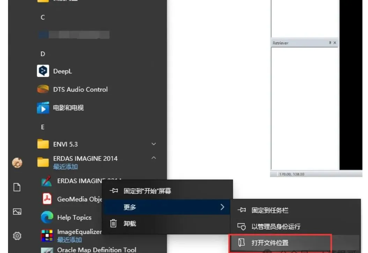Jump to letter D section header
368x253 pixels.
click(43, 54)
